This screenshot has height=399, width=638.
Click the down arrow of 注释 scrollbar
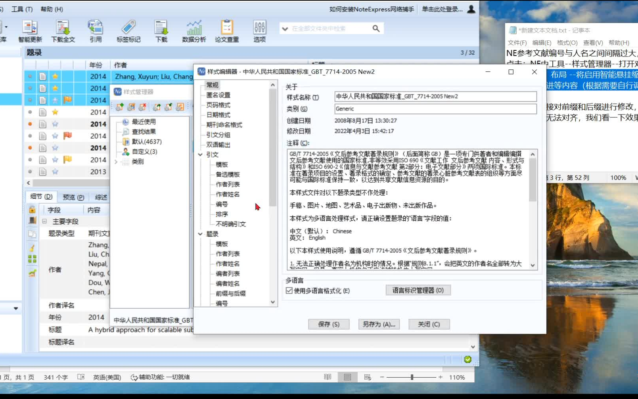533,265
